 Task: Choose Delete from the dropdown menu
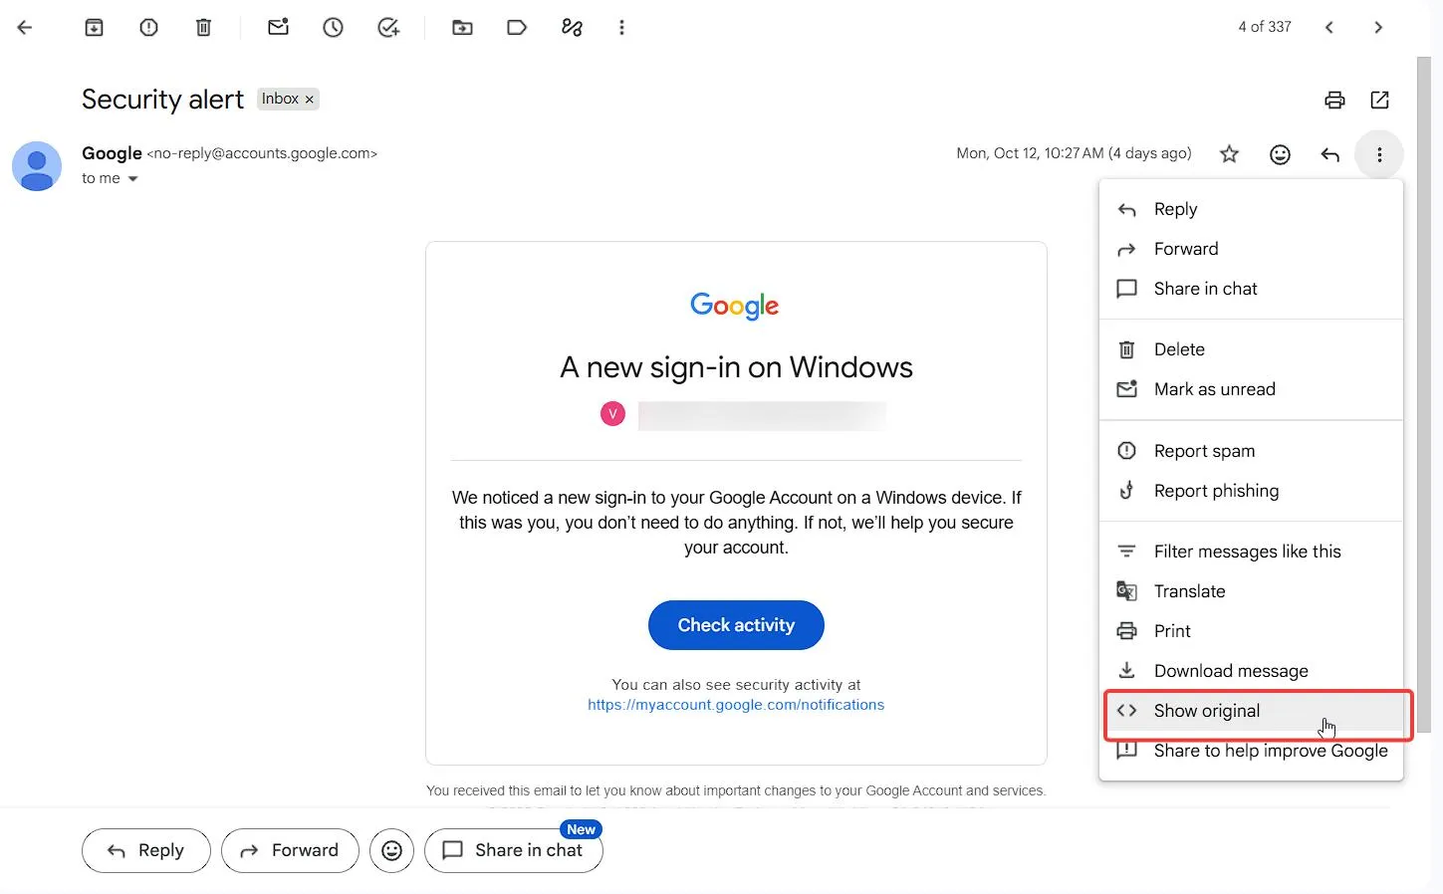pos(1251,349)
